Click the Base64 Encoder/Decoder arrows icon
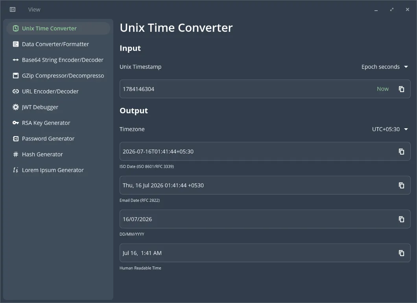 point(16,60)
